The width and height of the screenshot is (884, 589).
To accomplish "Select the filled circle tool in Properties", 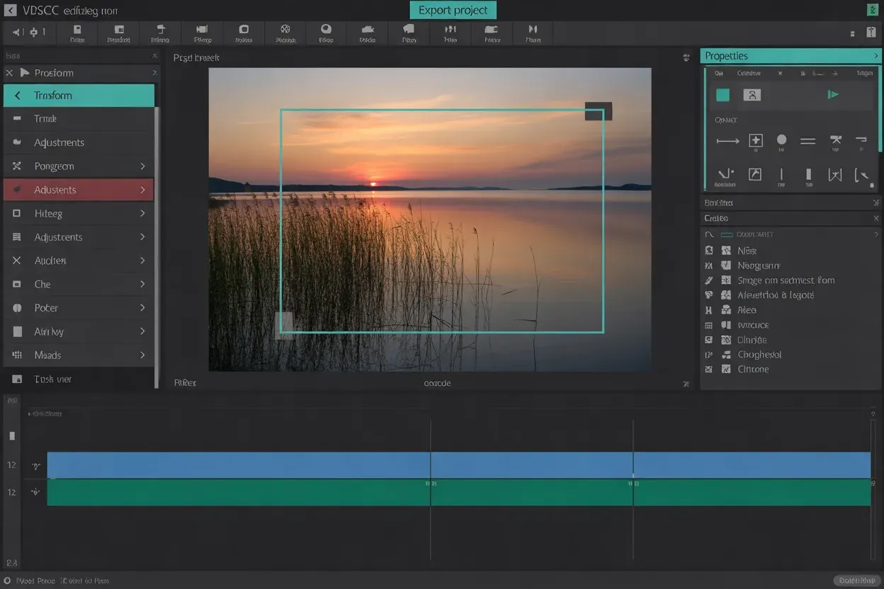I will click(x=781, y=140).
